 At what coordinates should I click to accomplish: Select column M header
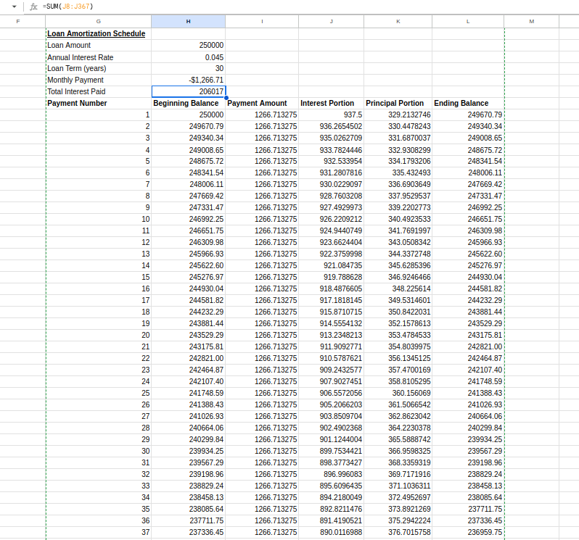(531, 21)
